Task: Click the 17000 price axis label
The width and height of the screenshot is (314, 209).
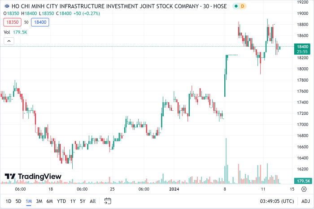Action: [303, 125]
